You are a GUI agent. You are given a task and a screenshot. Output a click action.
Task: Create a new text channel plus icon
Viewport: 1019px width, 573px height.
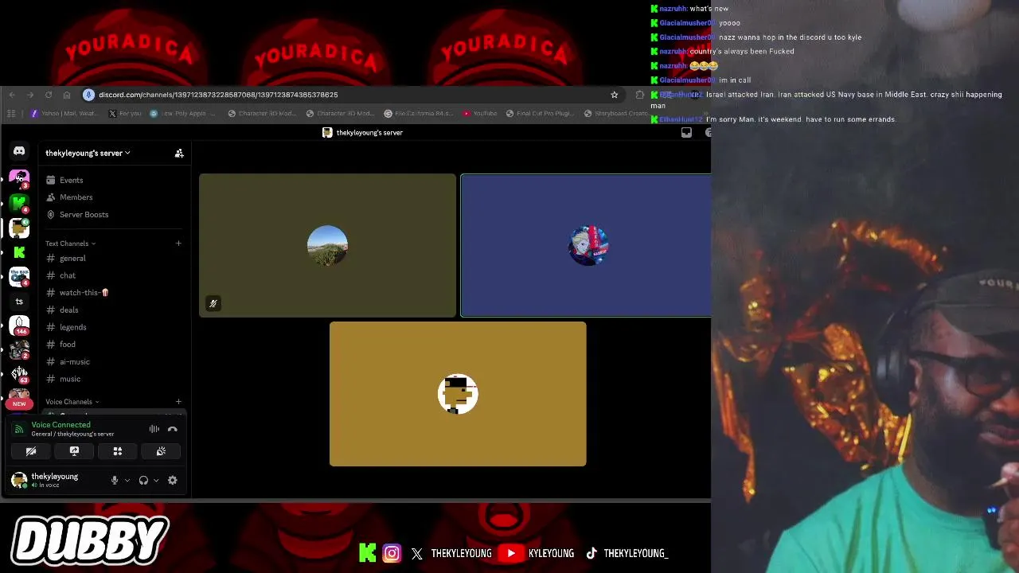tap(178, 244)
